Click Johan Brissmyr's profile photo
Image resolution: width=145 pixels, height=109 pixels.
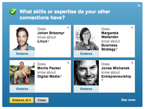tap(22, 38)
